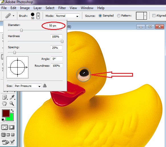Swap foreground and background colors arrow

click(12, 111)
